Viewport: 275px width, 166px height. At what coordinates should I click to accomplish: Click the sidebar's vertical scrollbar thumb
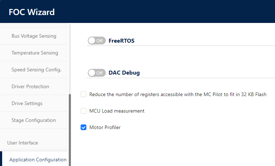[69, 129]
